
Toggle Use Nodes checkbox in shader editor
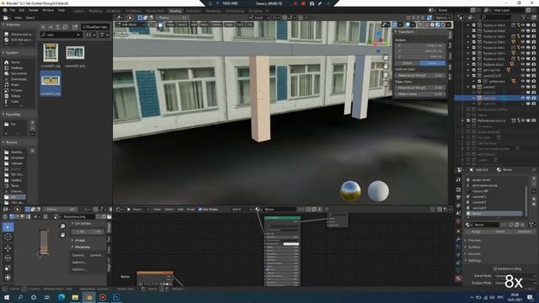(200, 210)
